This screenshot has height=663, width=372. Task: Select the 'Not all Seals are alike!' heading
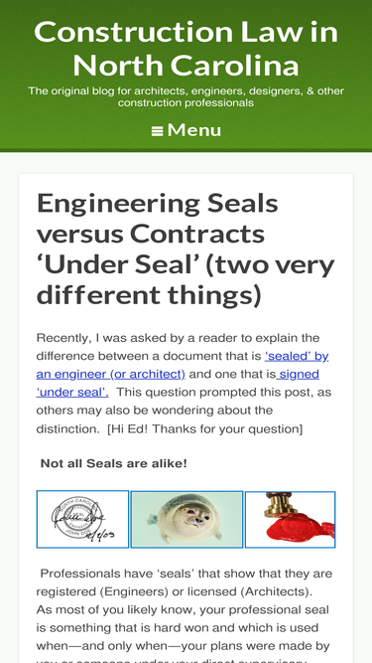coord(113,463)
